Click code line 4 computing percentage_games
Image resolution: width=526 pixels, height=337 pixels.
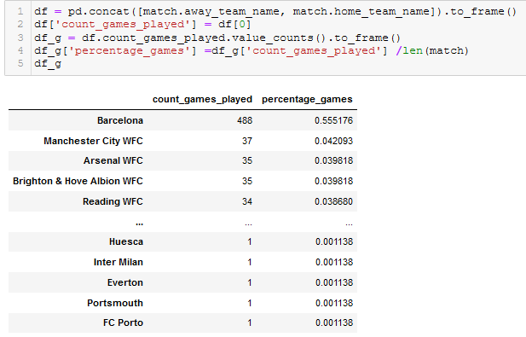pyautogui.click(x=251, y=50)
